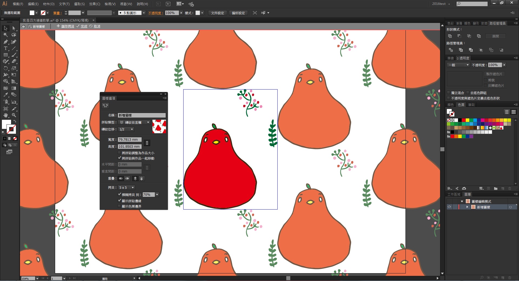Activate the Zoom tool in toolbox
The image size is (519, 281).
[x=14, y=115]
